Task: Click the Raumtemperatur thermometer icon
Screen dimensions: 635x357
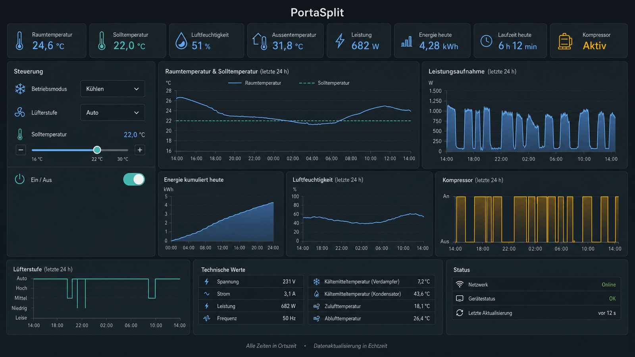Action: [x=19, y=41]
